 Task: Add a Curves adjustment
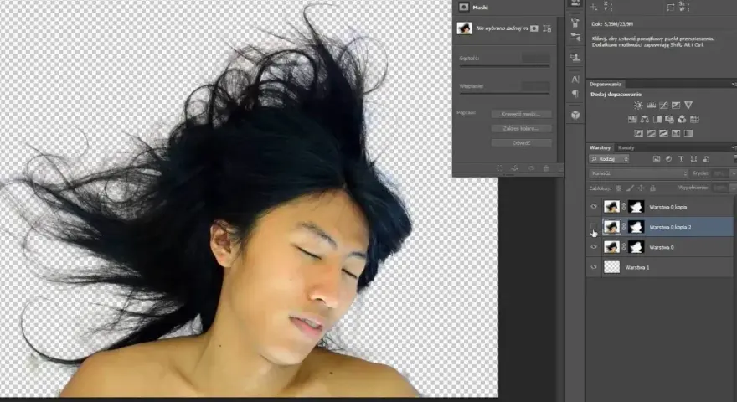(x=663, y=106)
